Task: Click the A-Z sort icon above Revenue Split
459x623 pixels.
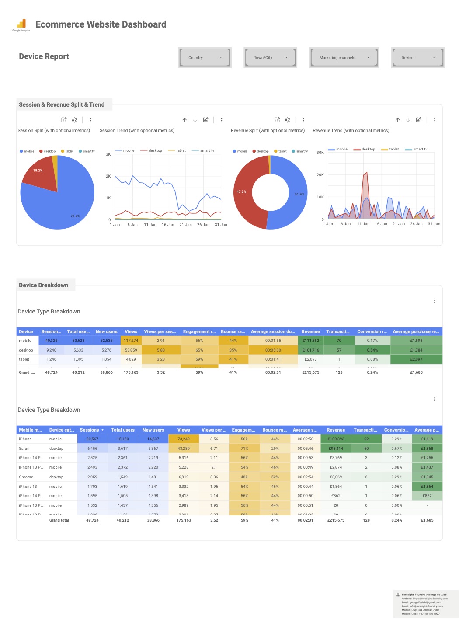Action: (287, 120)
